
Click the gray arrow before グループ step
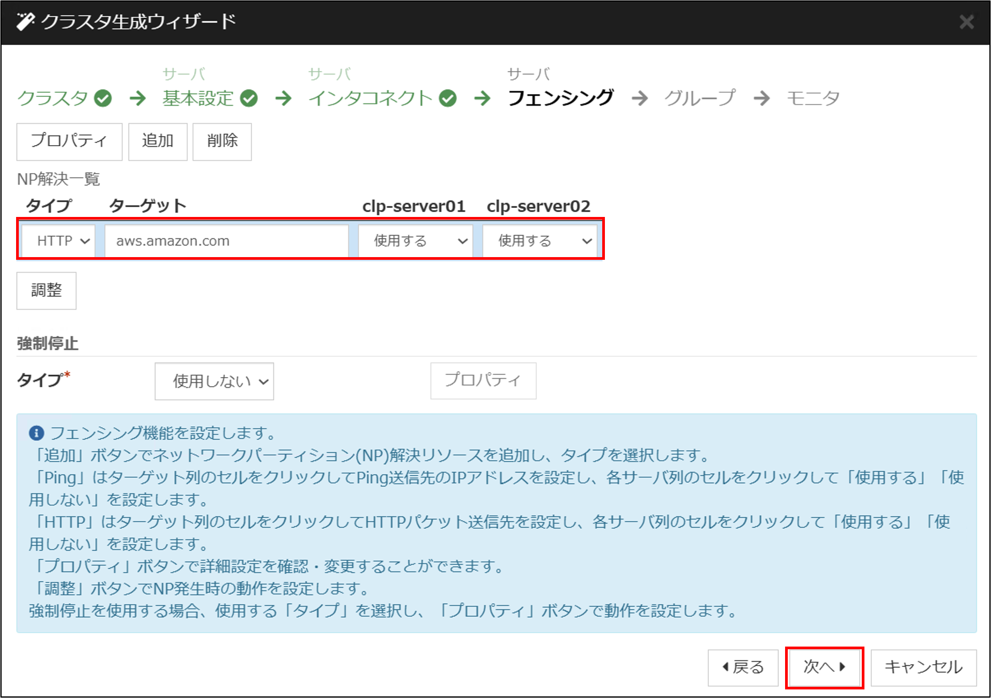tap(640, 99)
